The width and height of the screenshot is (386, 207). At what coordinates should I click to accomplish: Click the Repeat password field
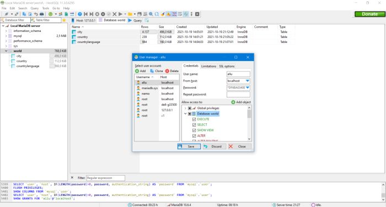point(238,94)
